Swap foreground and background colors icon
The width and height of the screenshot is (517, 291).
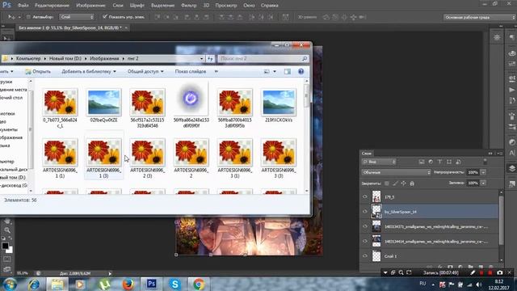11,238
